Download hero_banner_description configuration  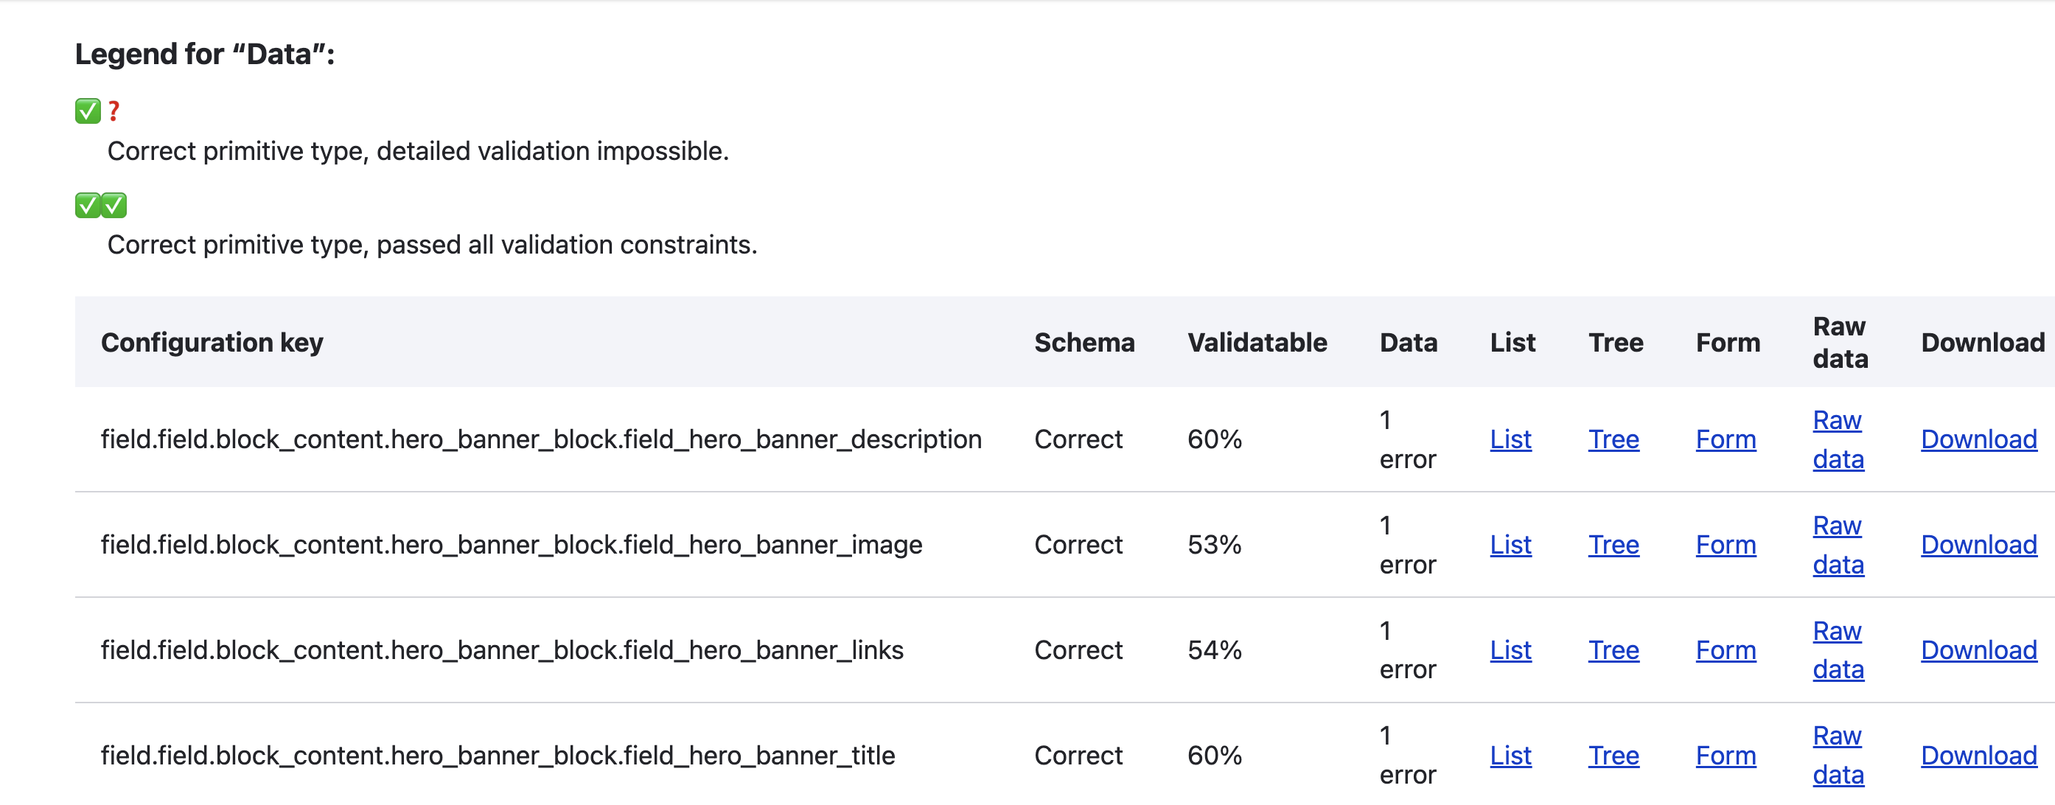click(x=1978, y=439)
